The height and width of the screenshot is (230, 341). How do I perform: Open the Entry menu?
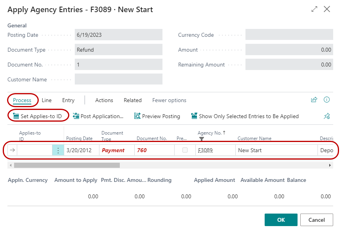click(x=68, y=100)
